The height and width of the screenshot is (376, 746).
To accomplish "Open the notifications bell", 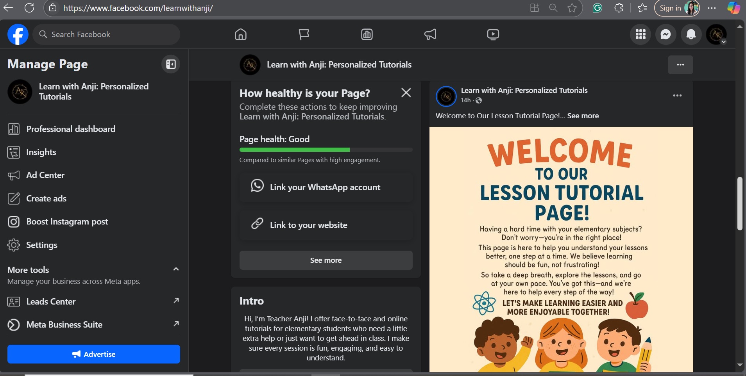I will (x=691, y=34).
